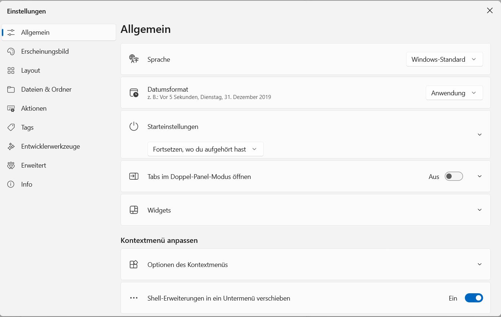Open the 'Fortsetzen, wo du aufgehört hast' dropdown
This screenshot has width=501, height=317.
pyautogui.click(x=205, y=149)
